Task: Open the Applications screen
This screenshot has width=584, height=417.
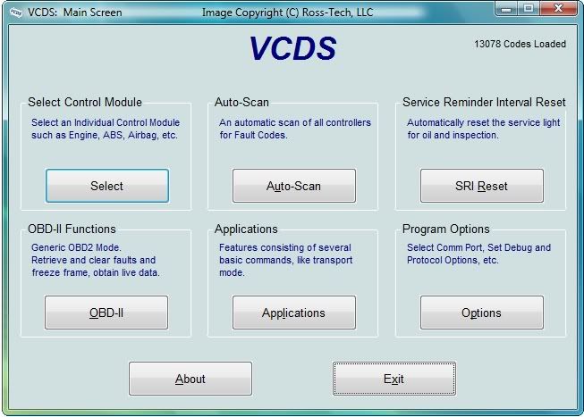Action: 294,313
